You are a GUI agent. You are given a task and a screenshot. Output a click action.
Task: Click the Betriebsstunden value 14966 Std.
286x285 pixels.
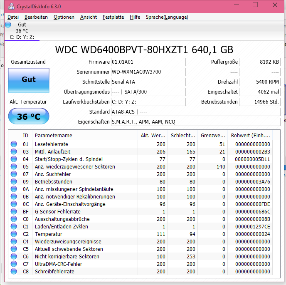[260, 102]
